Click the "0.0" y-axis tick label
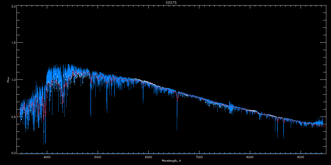 pyautogui.click(x=13, y=153)
